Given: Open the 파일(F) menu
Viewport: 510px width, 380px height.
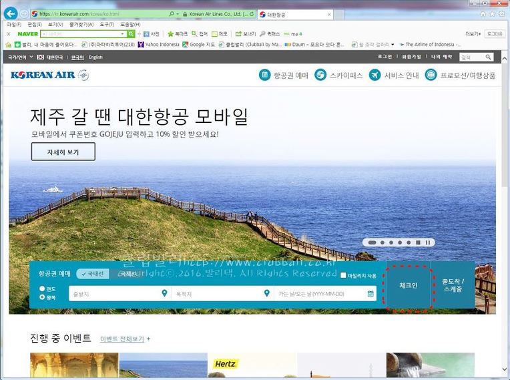Looking at the screenshot, I should [x=13, y=25].
